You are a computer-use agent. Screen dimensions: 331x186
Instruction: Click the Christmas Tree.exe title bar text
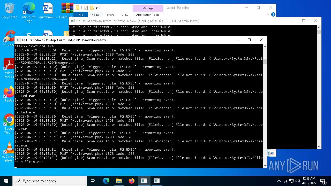pyautogui.click(x=138, y=21)
